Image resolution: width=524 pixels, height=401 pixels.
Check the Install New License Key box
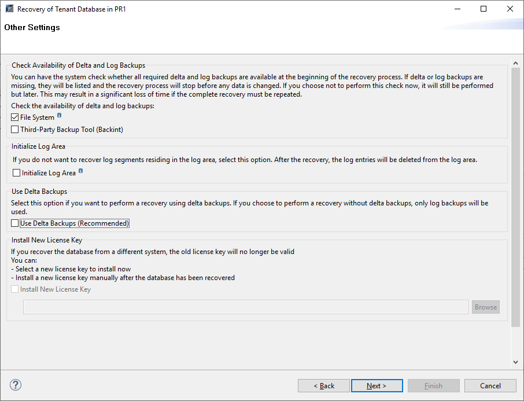point(15,289)
